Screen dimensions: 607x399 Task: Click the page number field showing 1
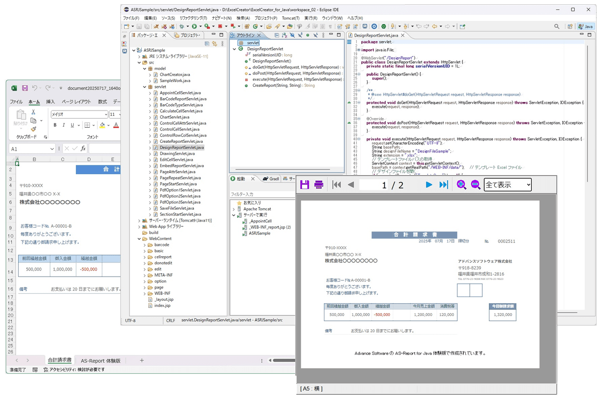[x=374, y=185]
